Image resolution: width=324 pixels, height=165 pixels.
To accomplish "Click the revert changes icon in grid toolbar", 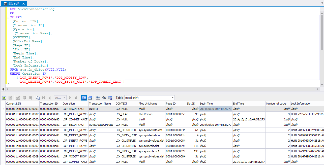I will pos(31,98).
